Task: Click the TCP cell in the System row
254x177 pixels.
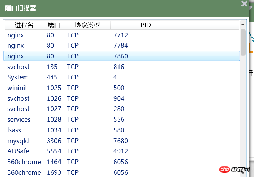Action: pyautogui.click(x=73, y=77)
